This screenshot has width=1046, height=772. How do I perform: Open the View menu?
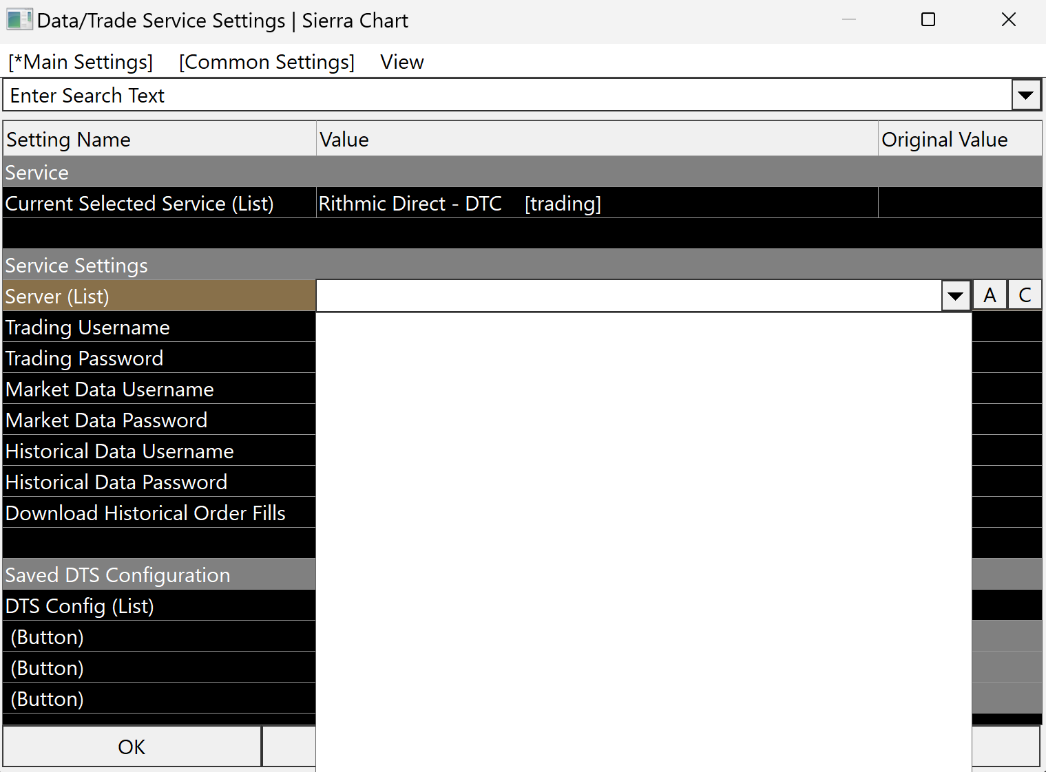tap(402, 62)
